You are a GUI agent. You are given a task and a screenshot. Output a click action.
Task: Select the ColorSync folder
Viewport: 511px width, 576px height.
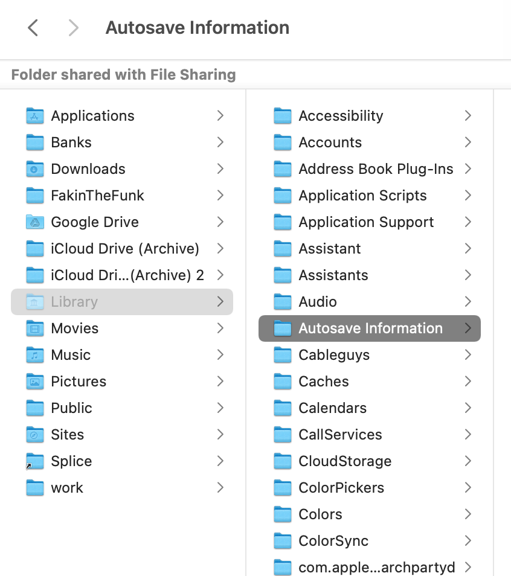click(x=370, y=541)
